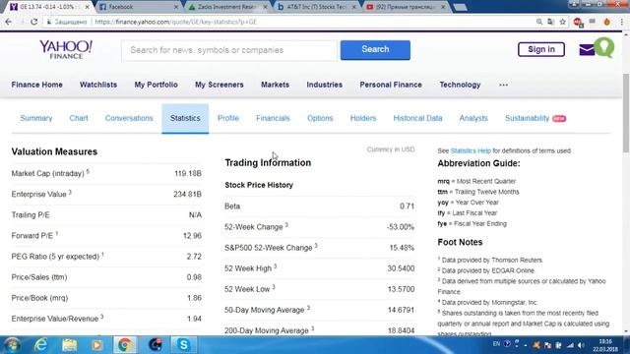Open My Portfolio in navigation
The height and width of the screenshot is (354, 630).
click(x=156, y=85)
